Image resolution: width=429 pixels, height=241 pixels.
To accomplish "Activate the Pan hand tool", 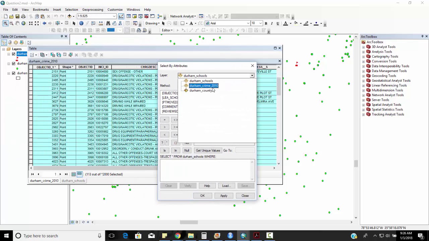I will click(17, 23).
